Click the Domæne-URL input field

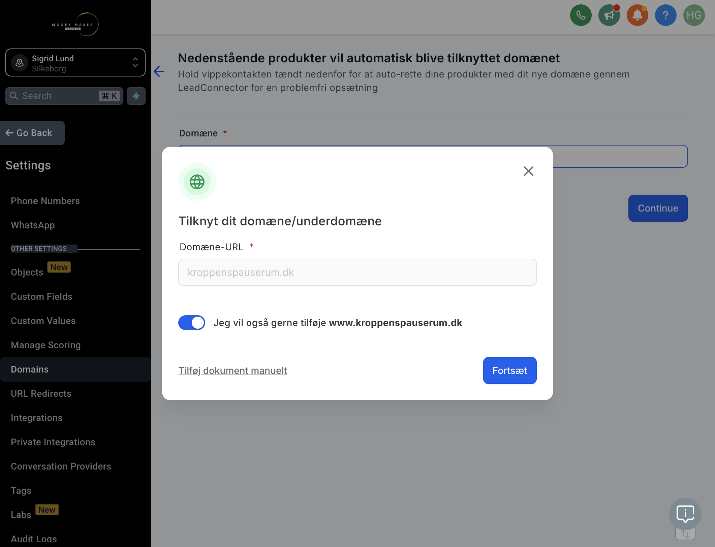[x=357, y=272]
